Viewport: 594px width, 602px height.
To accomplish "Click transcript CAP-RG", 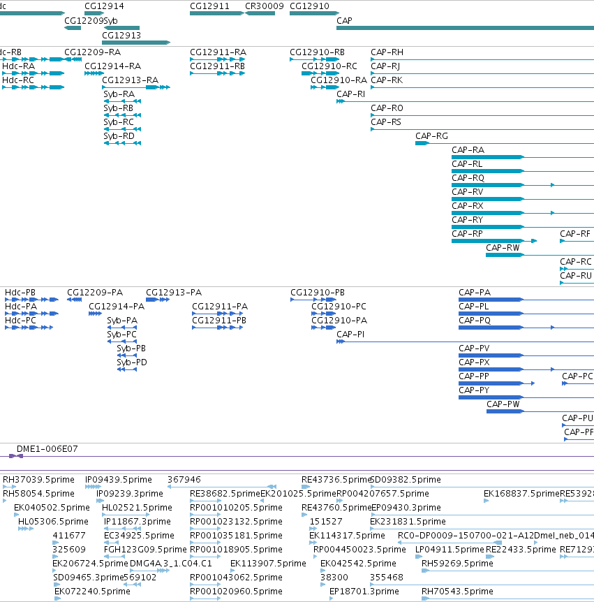I will [x=505, y=143].
